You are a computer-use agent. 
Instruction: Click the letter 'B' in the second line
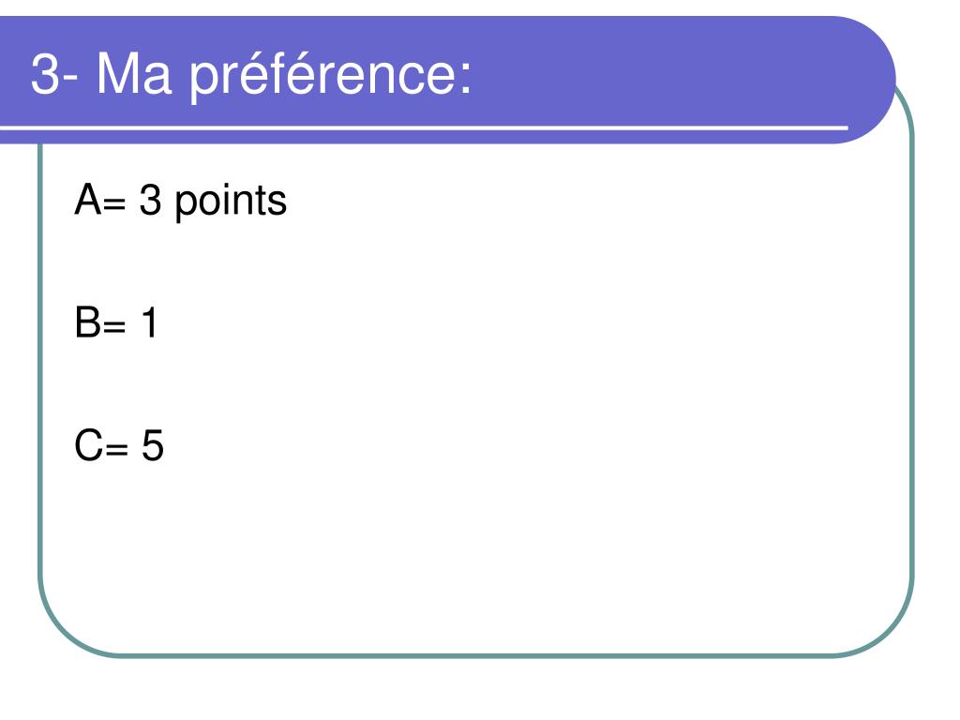(87, 322)
